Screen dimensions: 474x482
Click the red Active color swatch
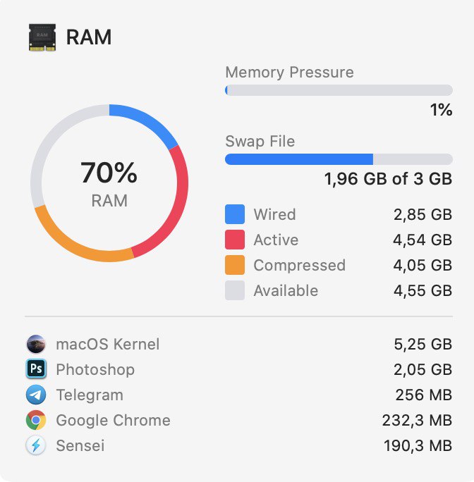(235, 240)
